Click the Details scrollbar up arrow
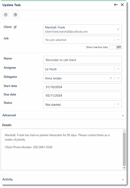The image size is (130, 188). (x=124, y=131)
